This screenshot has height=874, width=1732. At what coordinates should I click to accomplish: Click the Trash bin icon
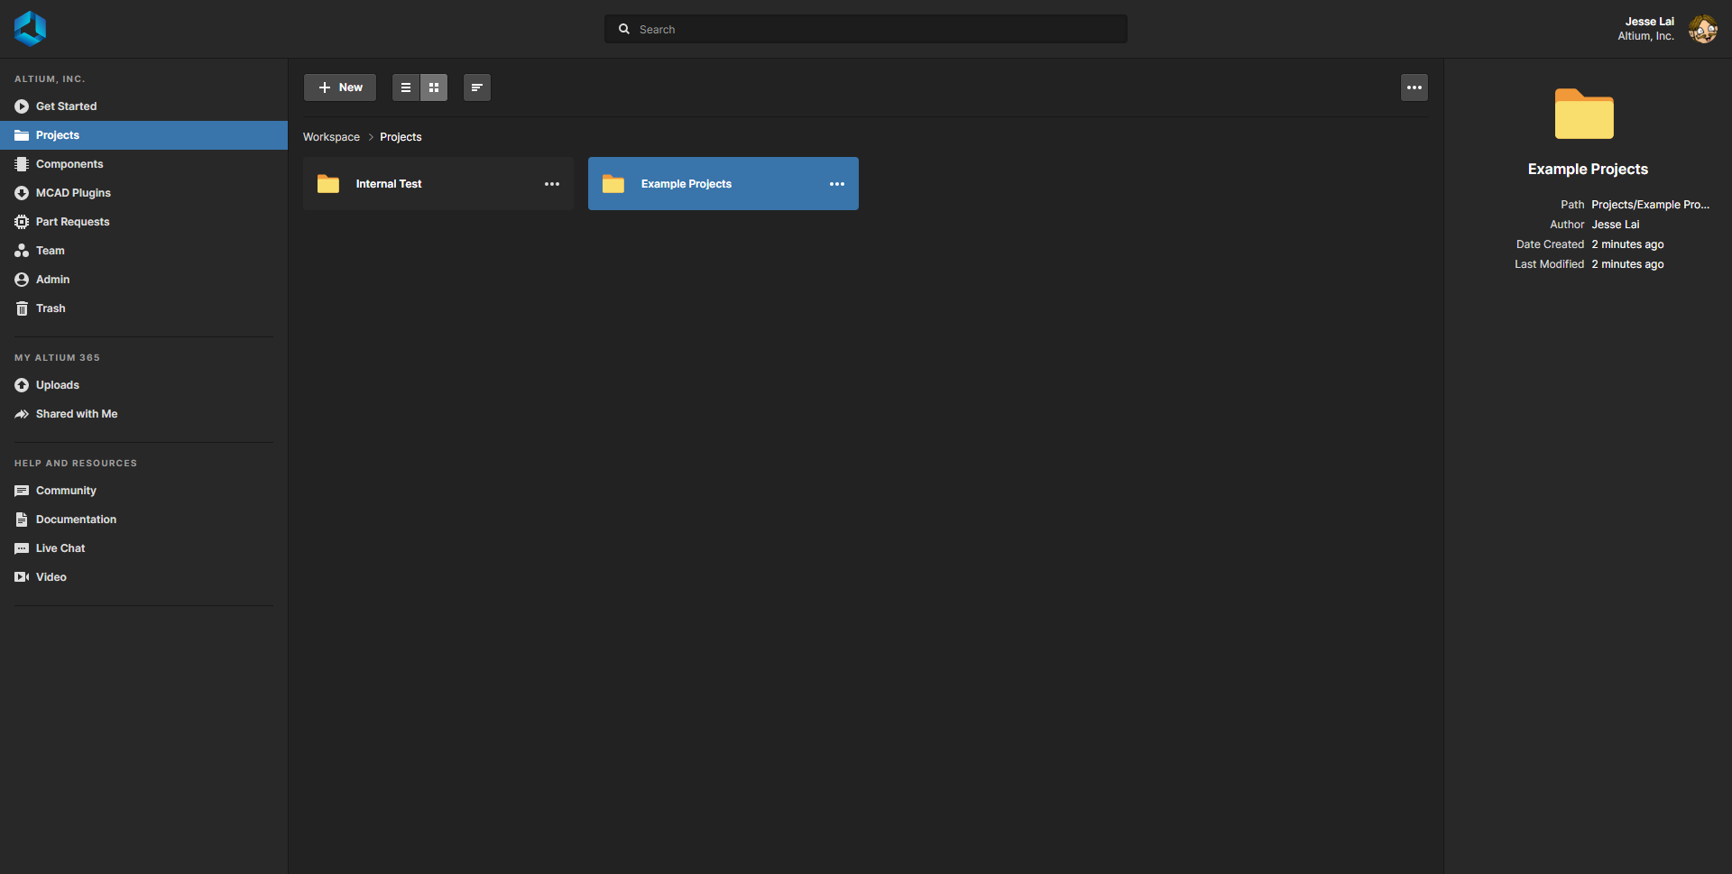click(x=22, y=308)
